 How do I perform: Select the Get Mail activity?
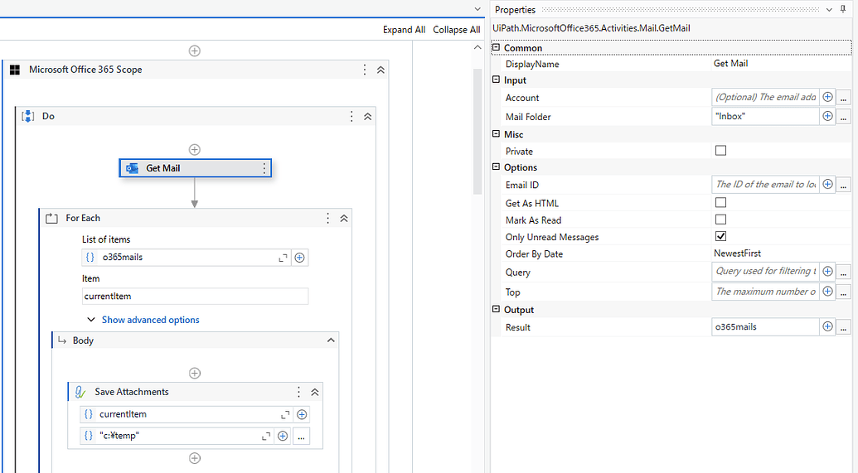196,168
